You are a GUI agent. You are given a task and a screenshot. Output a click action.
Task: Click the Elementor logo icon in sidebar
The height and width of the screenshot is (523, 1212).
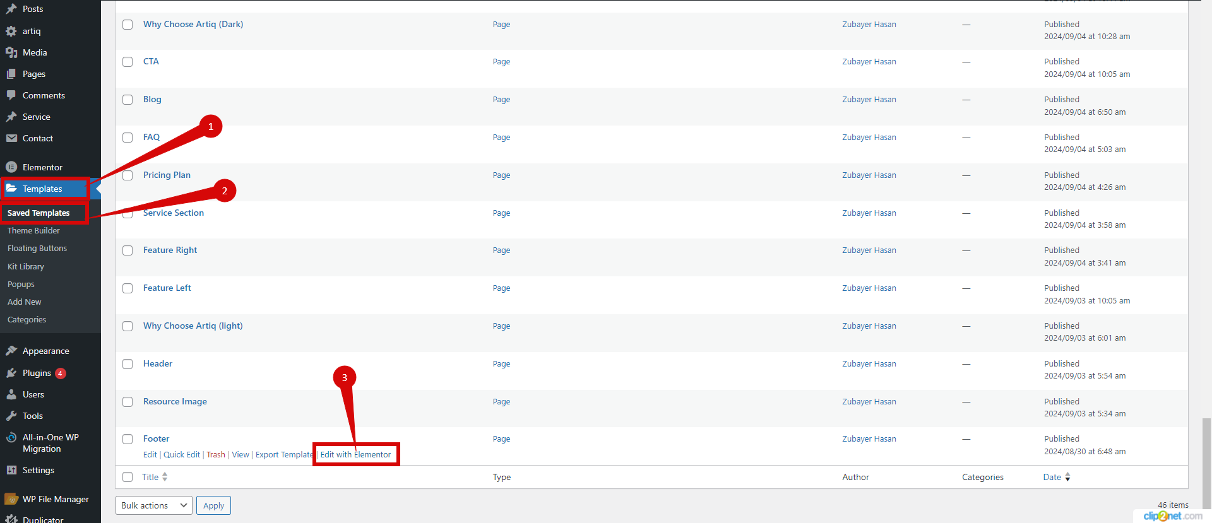click(11, 167)
